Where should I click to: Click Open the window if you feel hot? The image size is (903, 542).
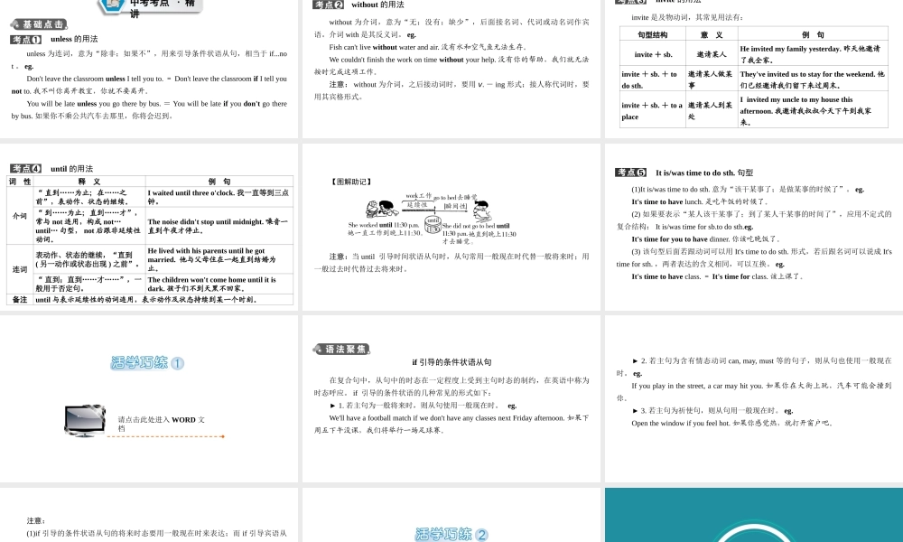click(732, 423)
